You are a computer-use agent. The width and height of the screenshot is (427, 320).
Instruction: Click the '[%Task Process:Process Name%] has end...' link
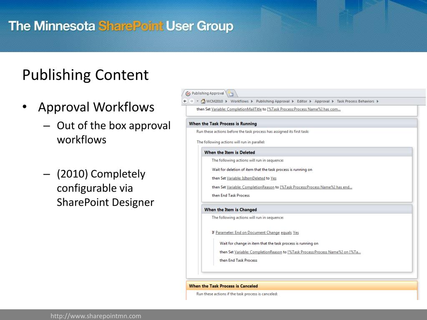point(316,187)
